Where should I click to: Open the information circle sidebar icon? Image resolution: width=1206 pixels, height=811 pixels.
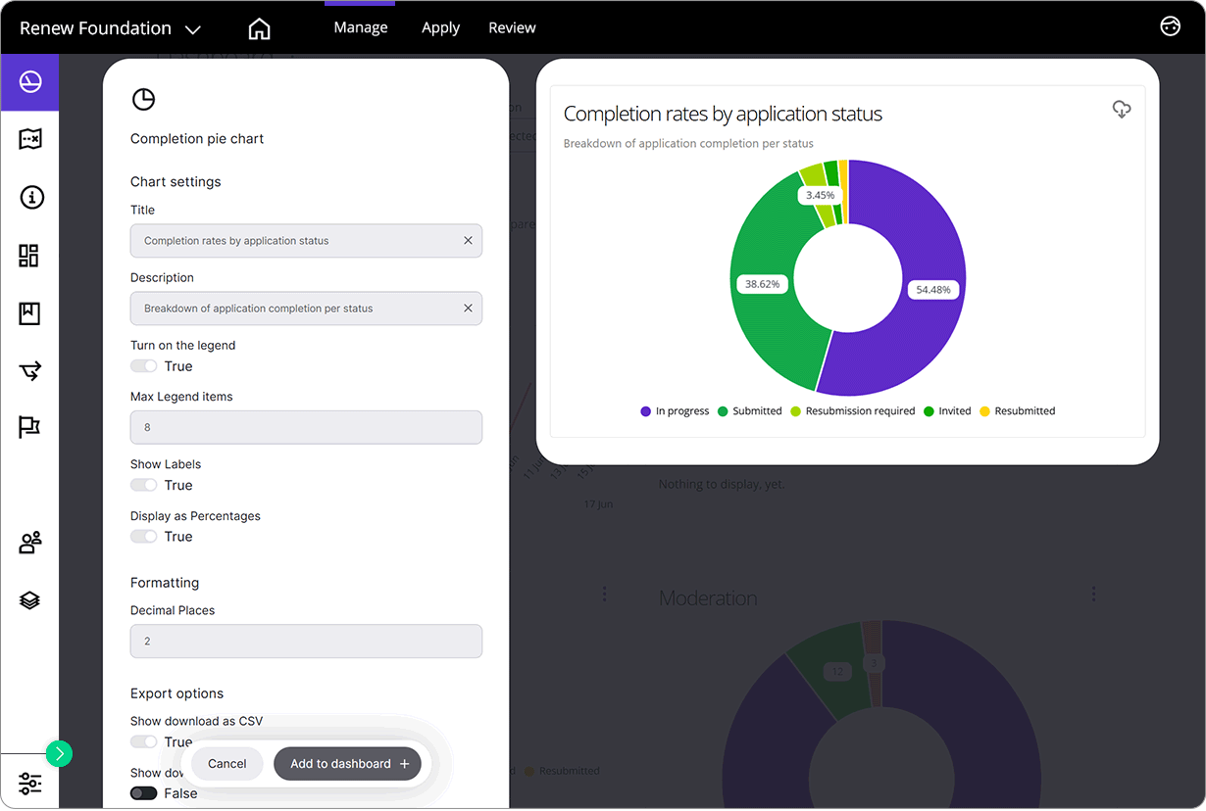[30, 197]
